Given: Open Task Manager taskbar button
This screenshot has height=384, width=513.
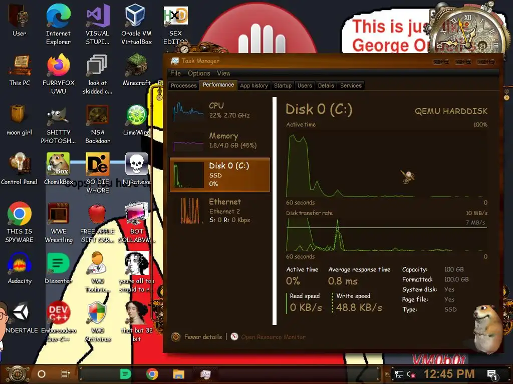Looking at the screenshot, I should 205,374.
